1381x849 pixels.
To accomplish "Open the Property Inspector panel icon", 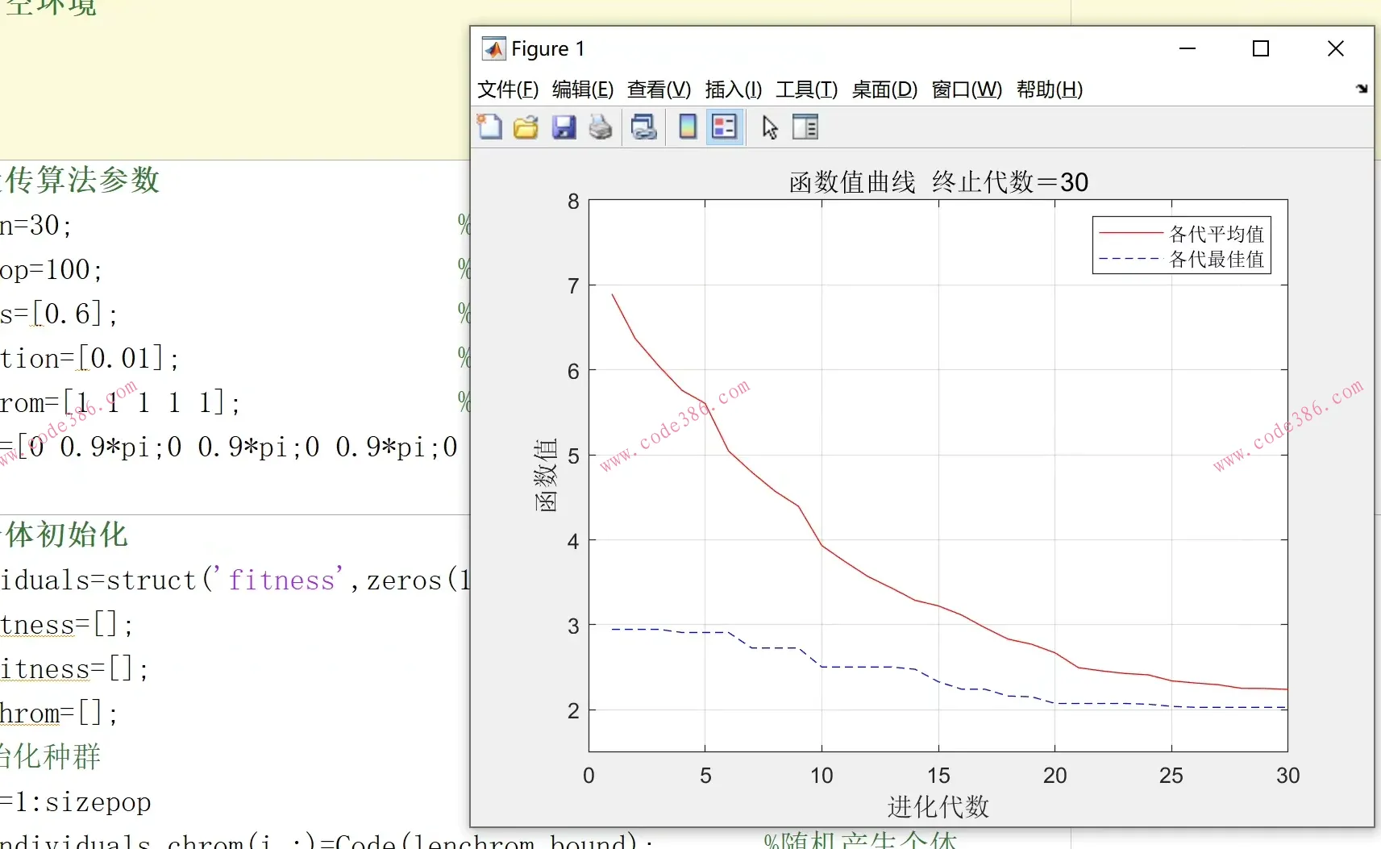I will click(x=805, y=127).
